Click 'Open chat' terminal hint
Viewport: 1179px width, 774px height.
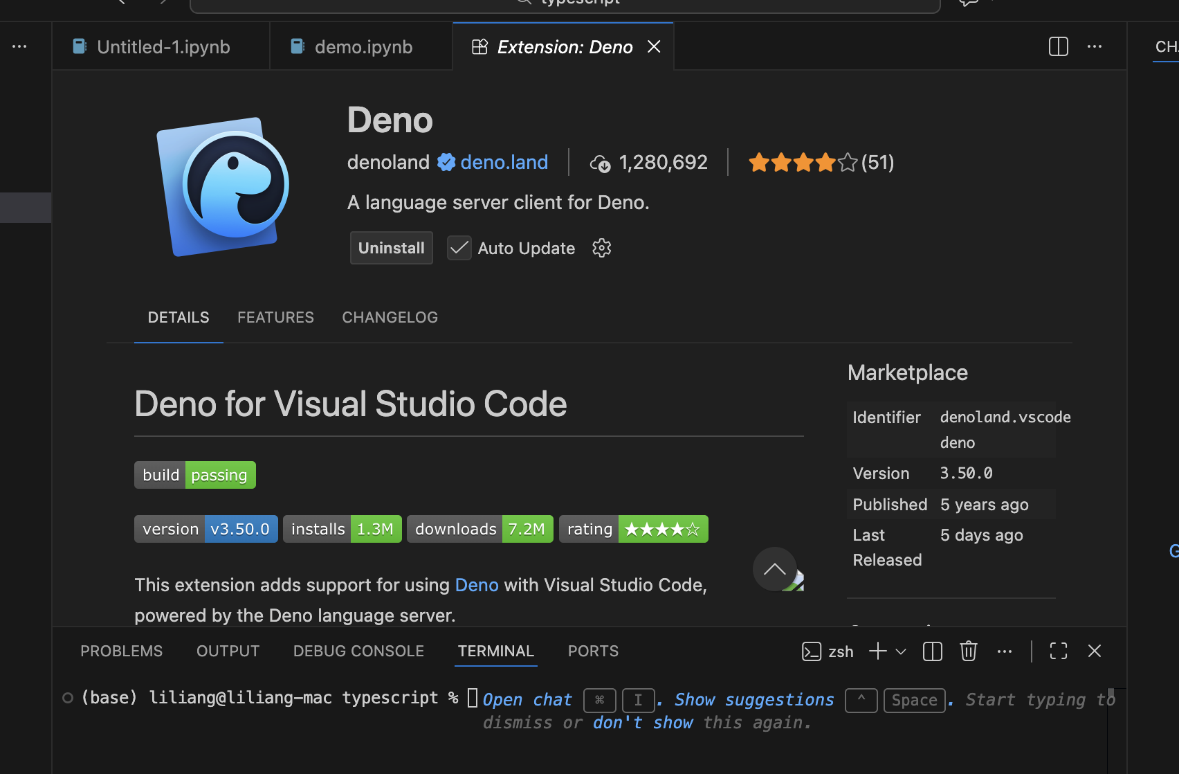(x=527, y=700)
